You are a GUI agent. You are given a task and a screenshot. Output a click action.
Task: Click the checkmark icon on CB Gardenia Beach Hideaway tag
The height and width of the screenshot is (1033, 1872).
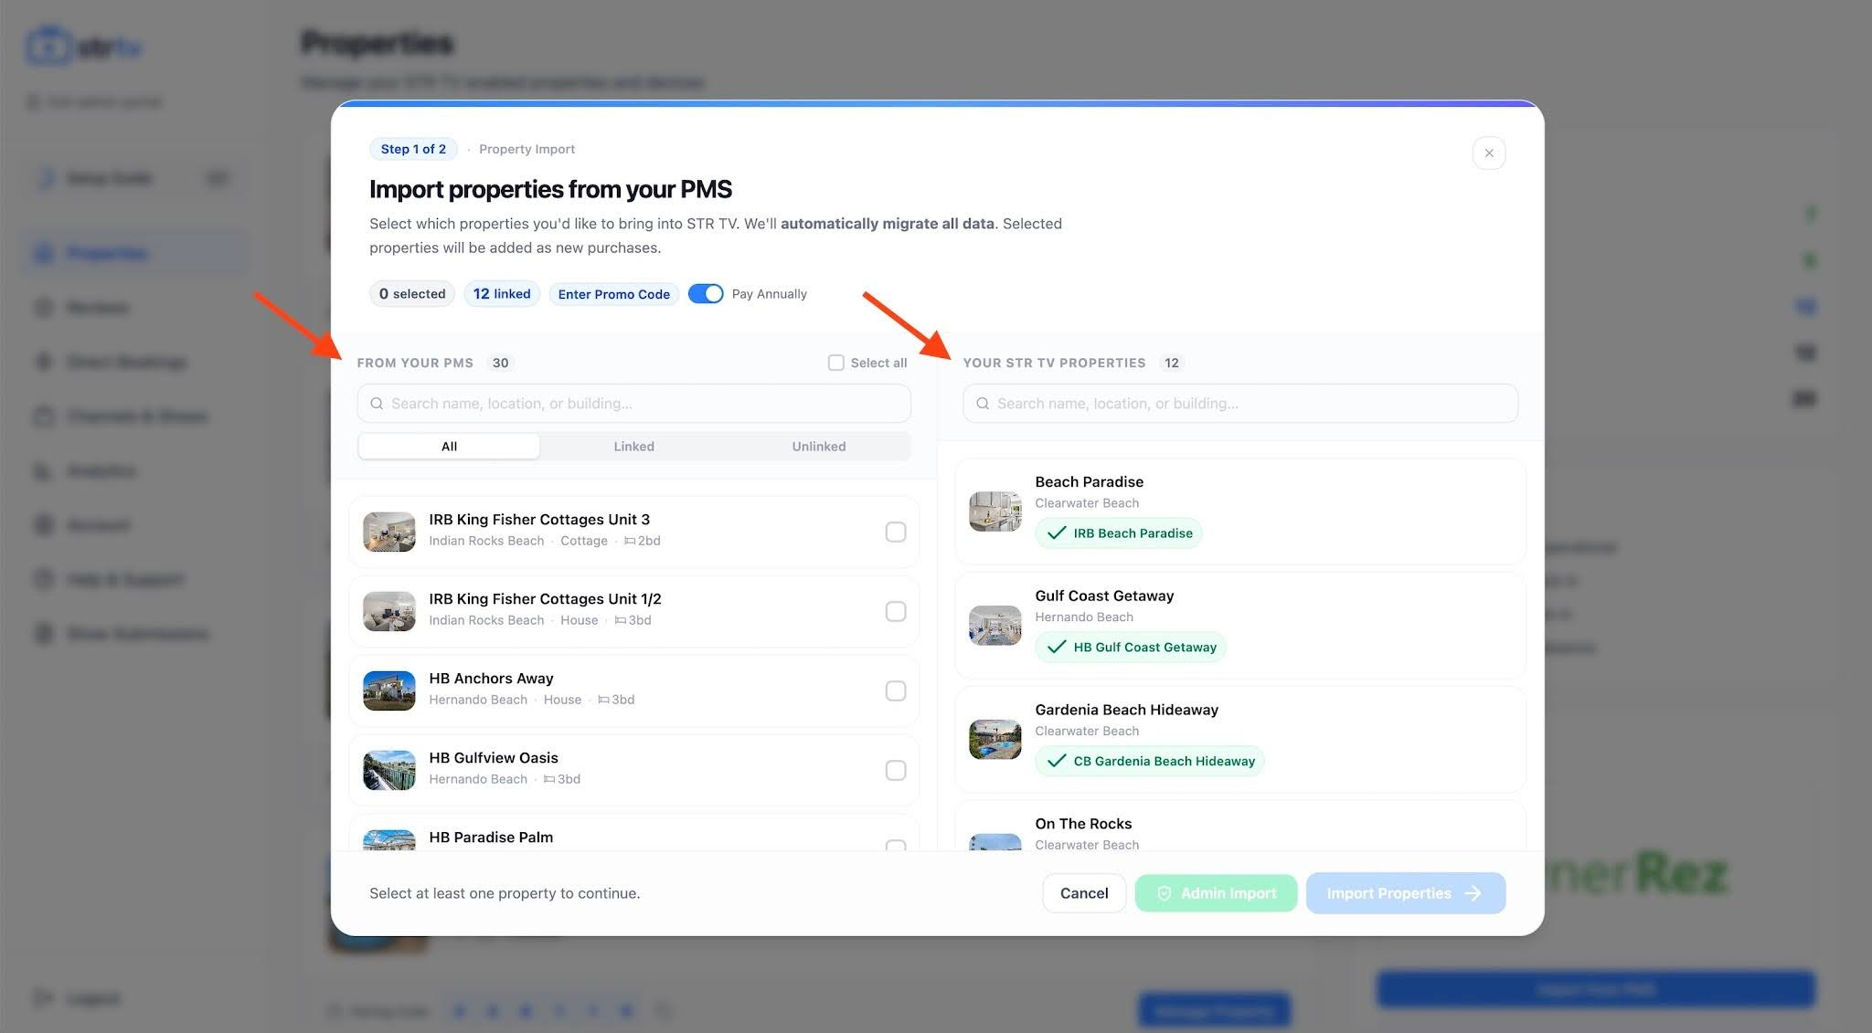click(x=1057, y=762)
